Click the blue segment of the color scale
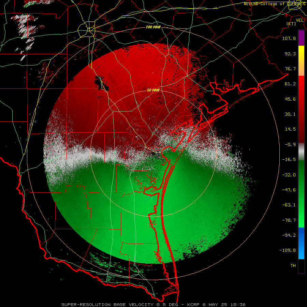Image resolution: width=307 pixels, height=307 pixels. coord(301,243)
